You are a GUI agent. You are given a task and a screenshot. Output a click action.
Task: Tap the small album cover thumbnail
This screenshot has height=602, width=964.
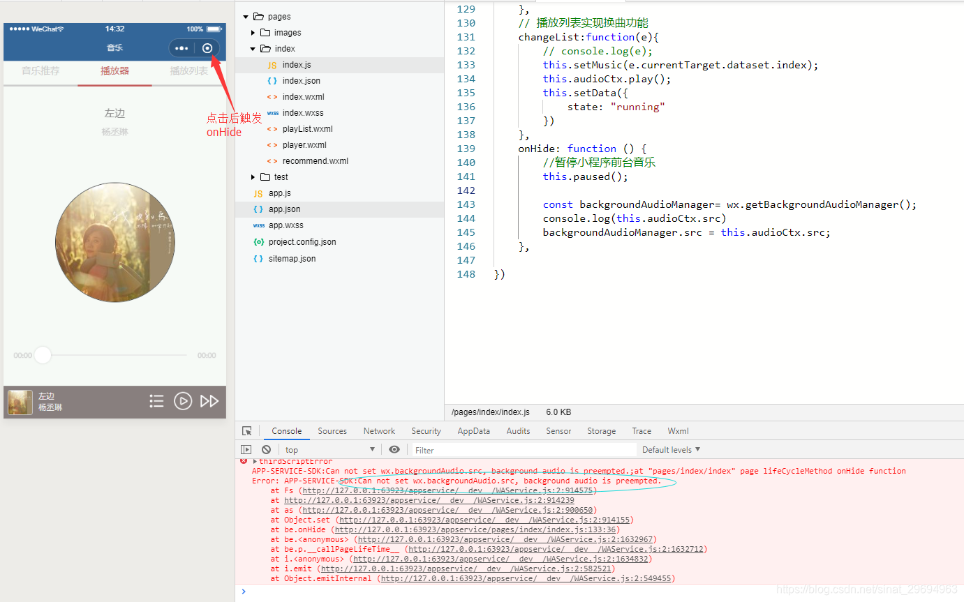tap(20, 402)
